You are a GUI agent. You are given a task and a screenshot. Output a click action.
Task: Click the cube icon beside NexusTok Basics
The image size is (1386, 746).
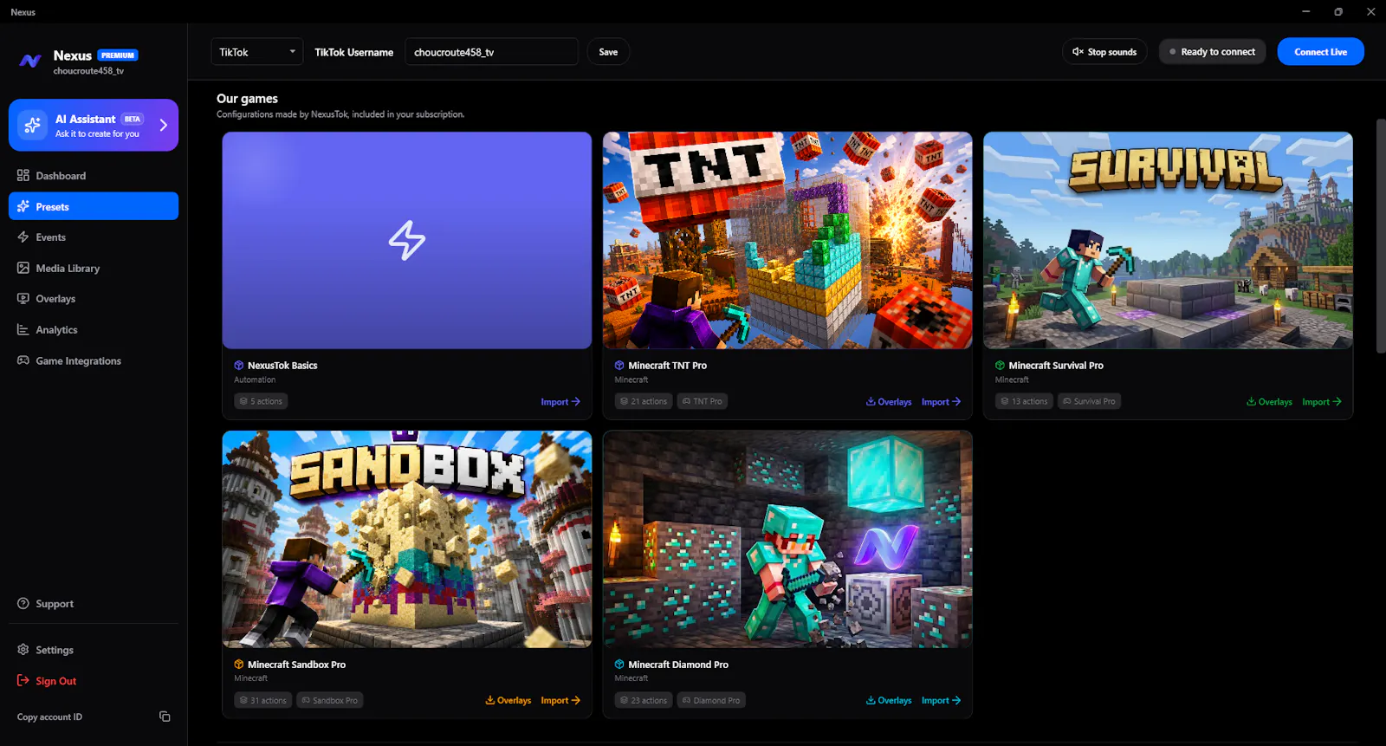[x=239, y=366]
